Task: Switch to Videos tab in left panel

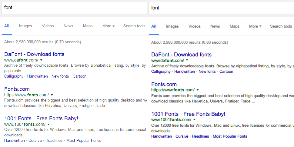Action: tap(48, 26)
